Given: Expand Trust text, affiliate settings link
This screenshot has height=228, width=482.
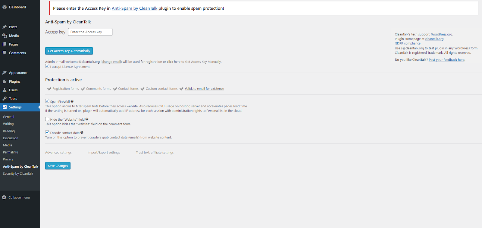Looking at the screenshot, I should (x=155, y=153).
